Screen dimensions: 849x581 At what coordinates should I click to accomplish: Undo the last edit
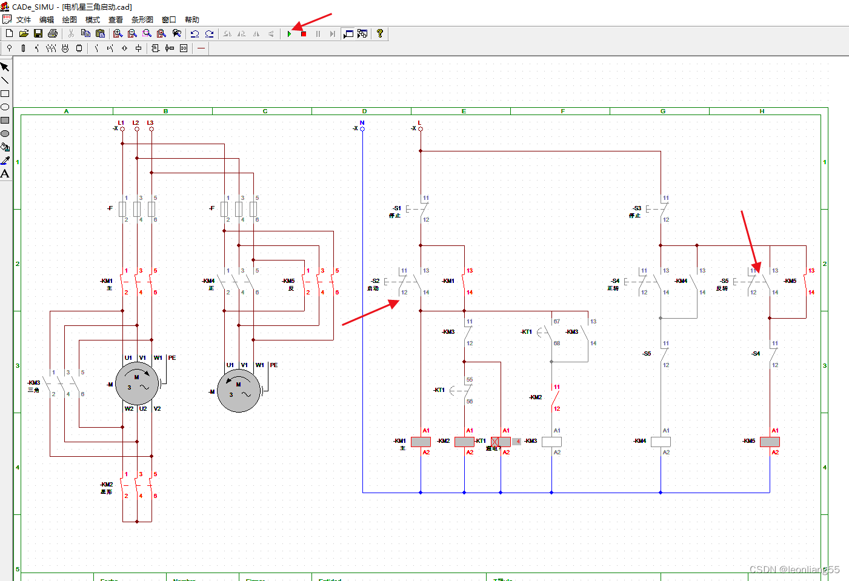195,34
